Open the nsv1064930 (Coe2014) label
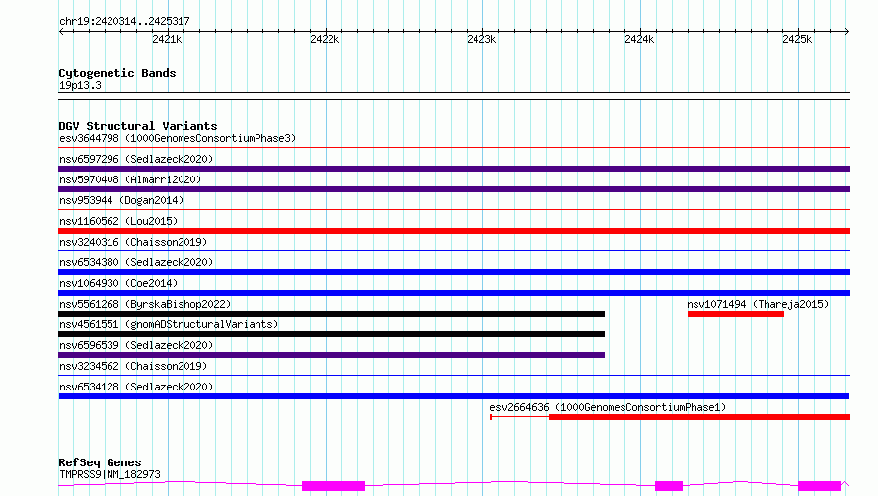 (x=118, y=283)
